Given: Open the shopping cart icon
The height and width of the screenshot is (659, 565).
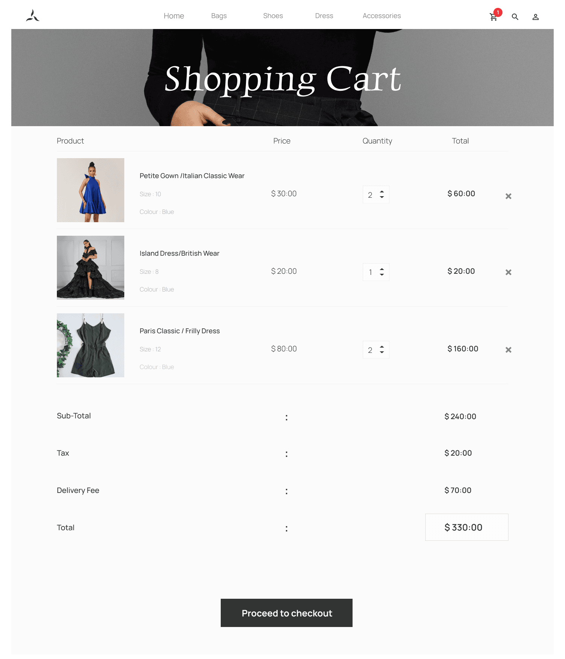Looking at the screenshot, I should tap(493, 17).
